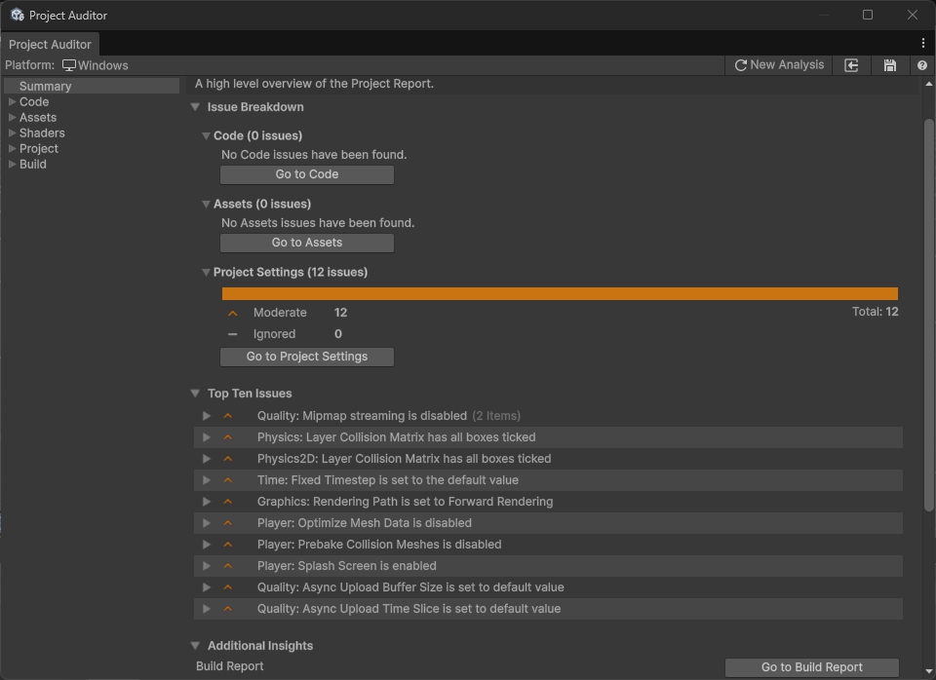Collapse the Top Ten Issues section

[x=195, y=394]
